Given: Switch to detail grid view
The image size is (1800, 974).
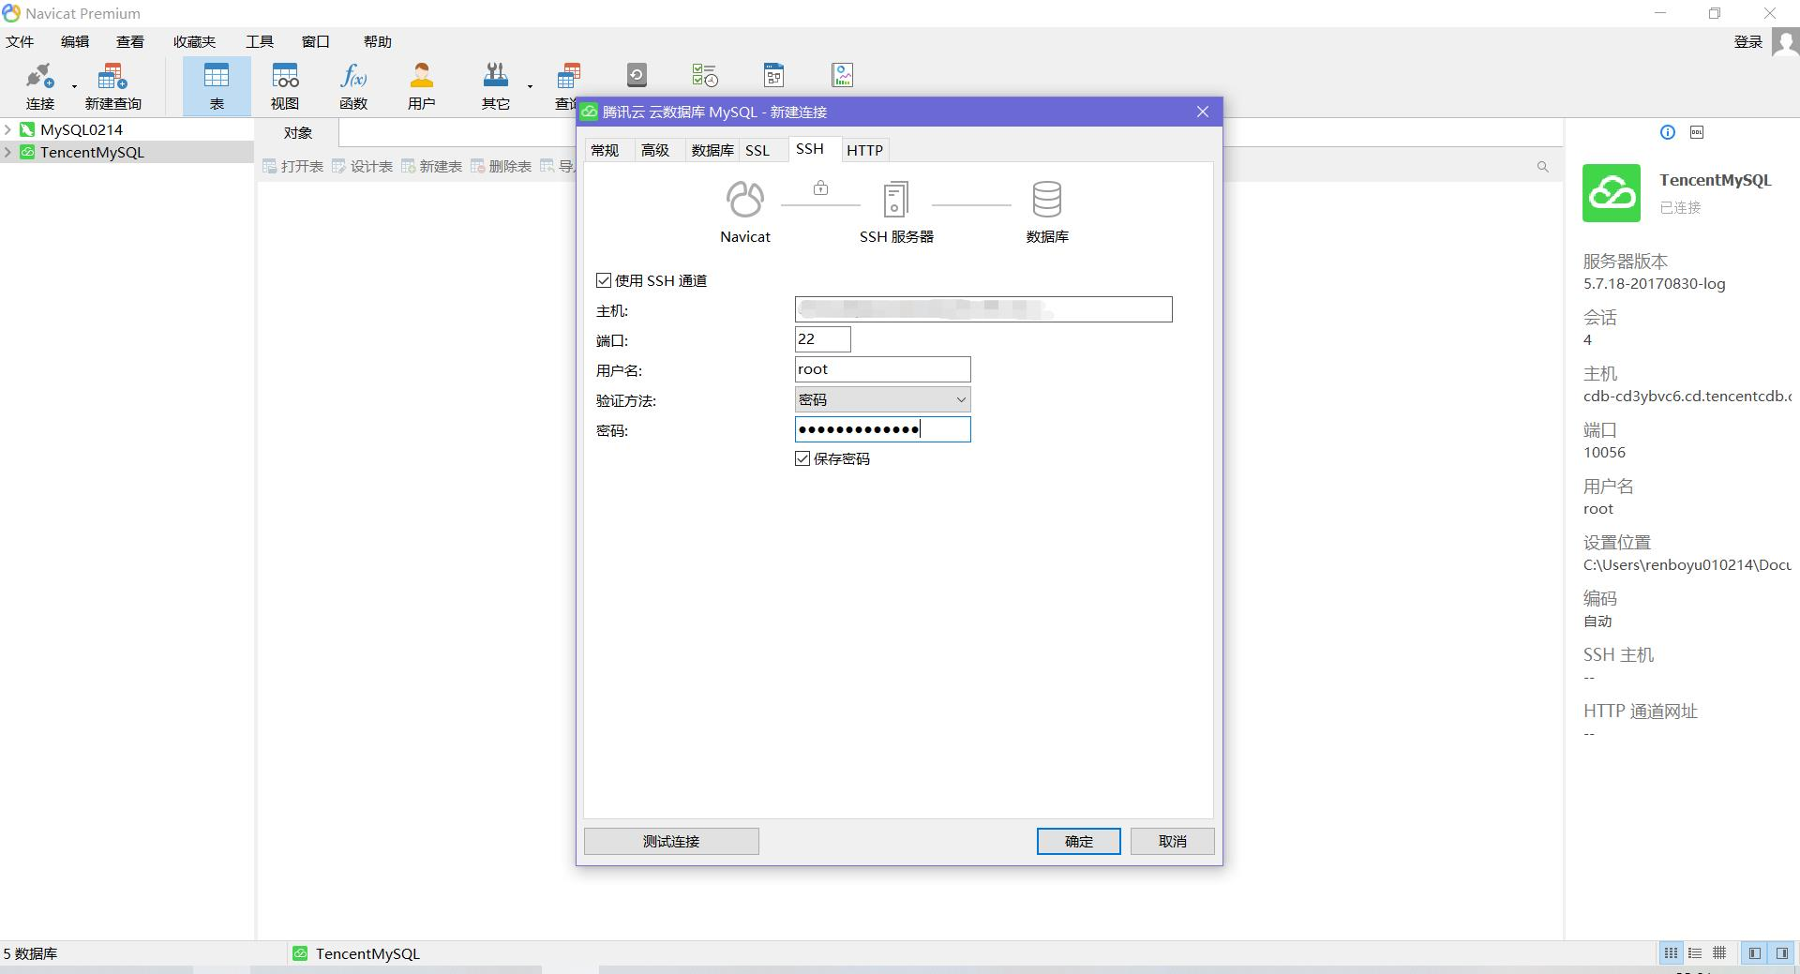Looking at the screenshot, I should tap(1719, 953).
